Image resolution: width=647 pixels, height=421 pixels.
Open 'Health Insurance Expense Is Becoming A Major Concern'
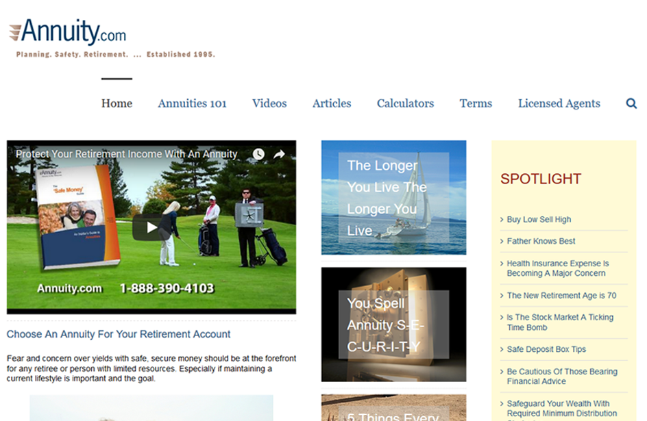coord(558,268)
